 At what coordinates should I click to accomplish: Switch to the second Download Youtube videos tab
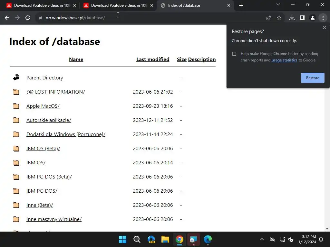[x=119, y=5]
